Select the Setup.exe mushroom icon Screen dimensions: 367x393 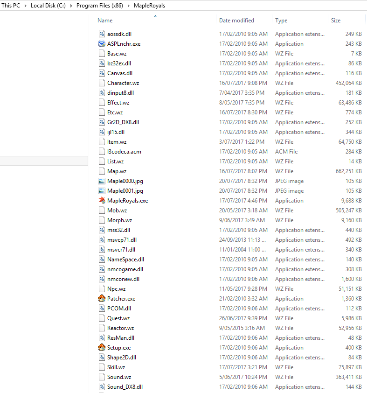tap(102, 348)
